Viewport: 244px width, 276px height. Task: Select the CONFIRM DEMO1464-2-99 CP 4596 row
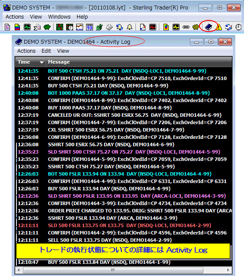click(x=124, y=233)
